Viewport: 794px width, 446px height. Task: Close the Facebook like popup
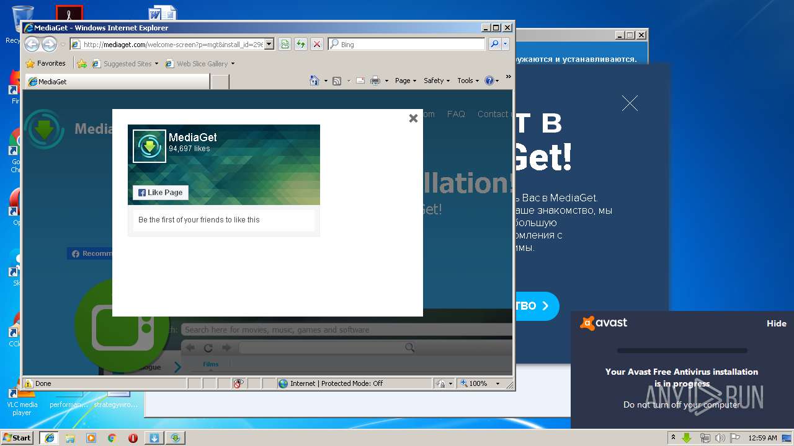413,118
